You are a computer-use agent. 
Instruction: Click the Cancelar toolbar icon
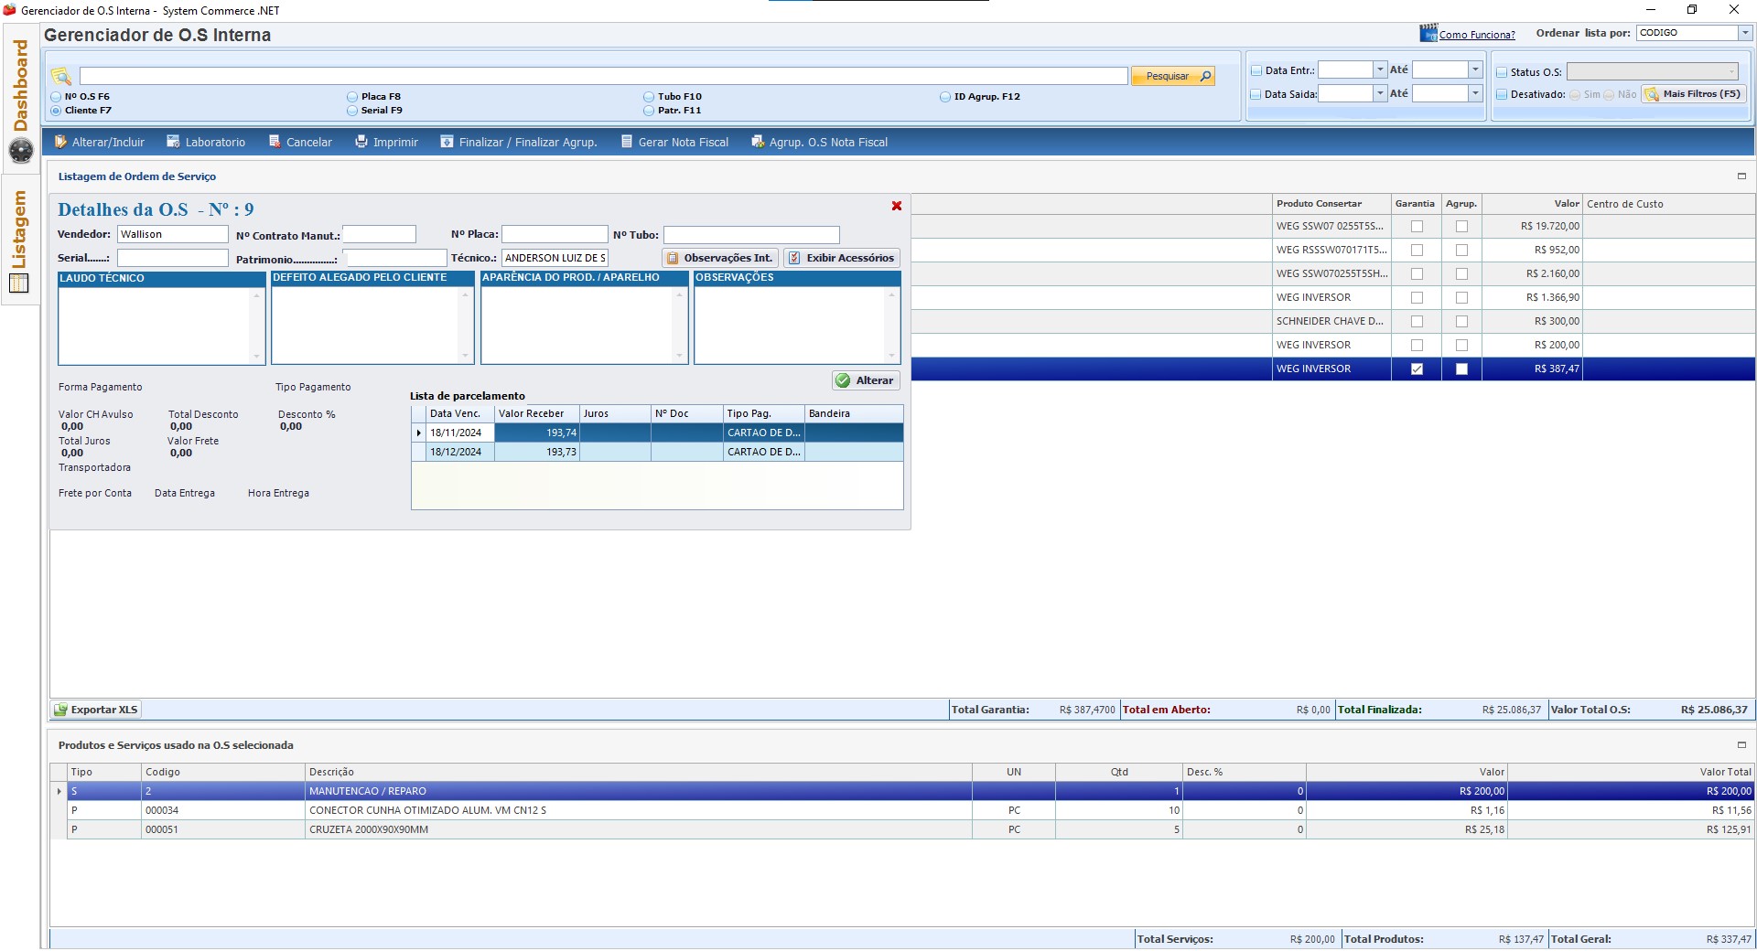(275, 142)
